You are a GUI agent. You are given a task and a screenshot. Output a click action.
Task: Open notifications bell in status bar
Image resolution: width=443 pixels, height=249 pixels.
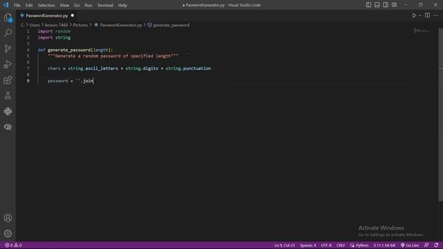[x=436, y=245]
